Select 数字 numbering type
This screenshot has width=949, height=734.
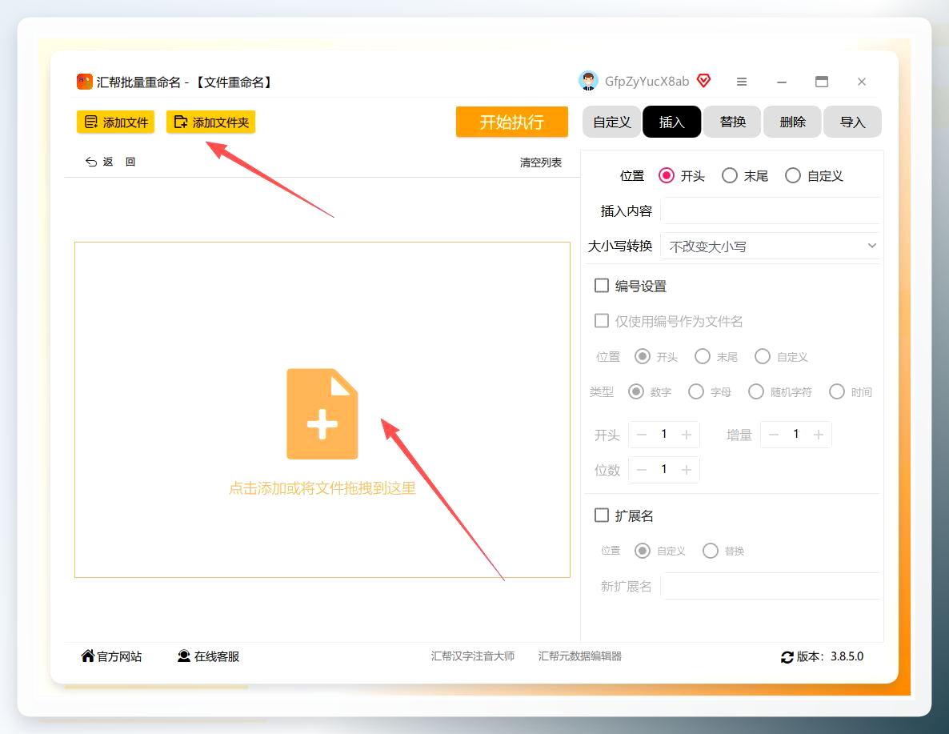[635, 391]
